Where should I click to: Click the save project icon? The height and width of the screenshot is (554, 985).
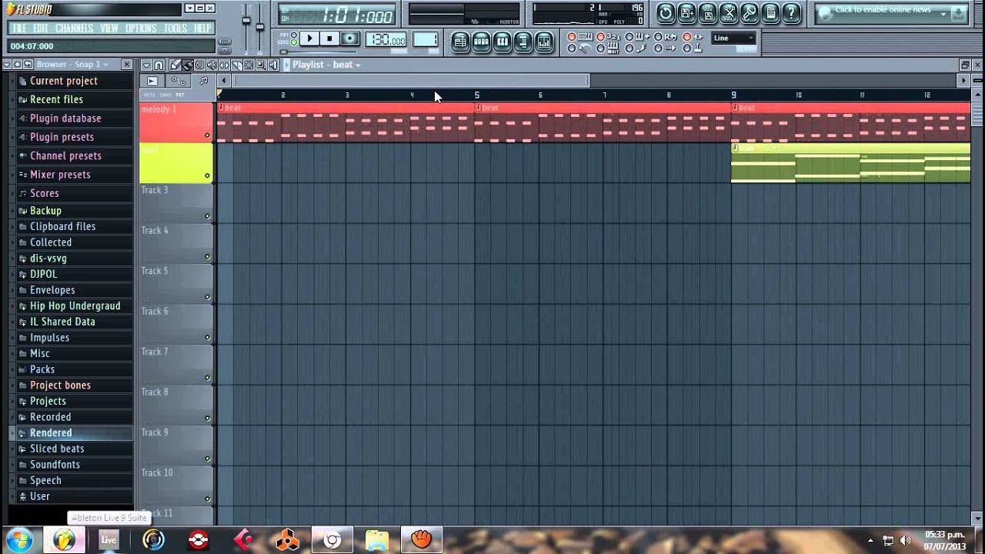[x=687, y=12]
